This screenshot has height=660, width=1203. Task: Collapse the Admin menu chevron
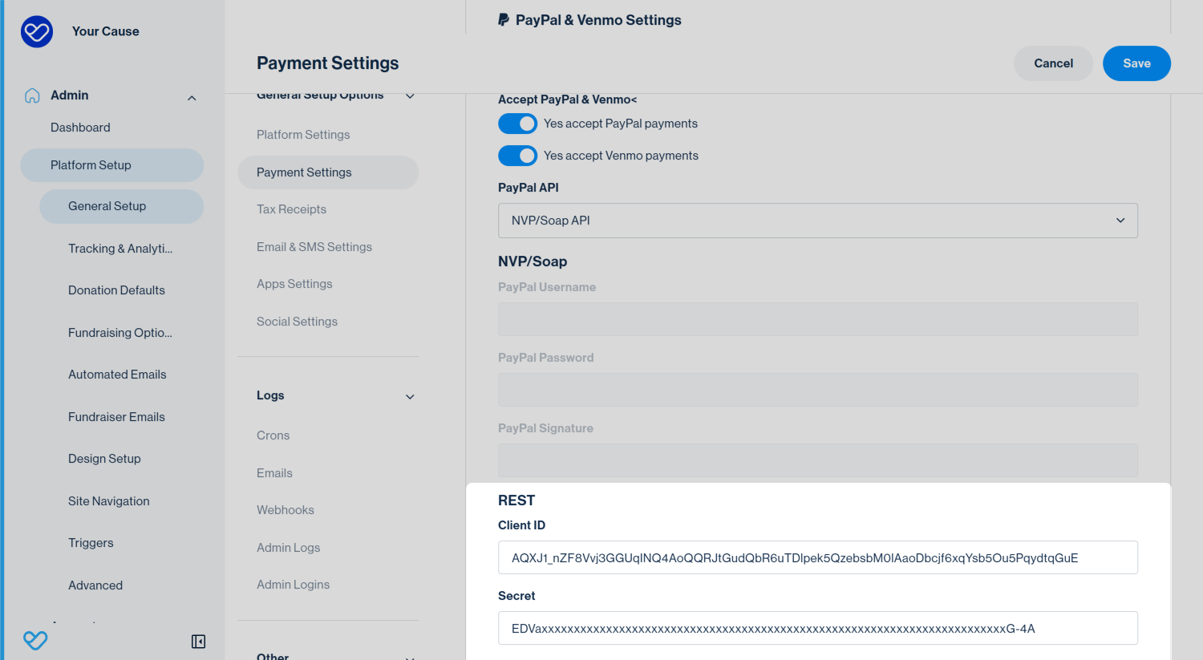coord(192,98)
